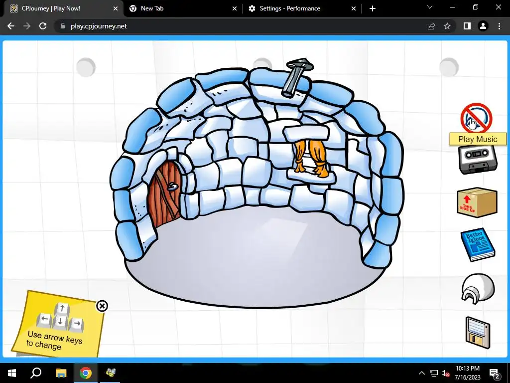Open the Windows Start menu
Screen dimensions: 510x383
(12, 373)
